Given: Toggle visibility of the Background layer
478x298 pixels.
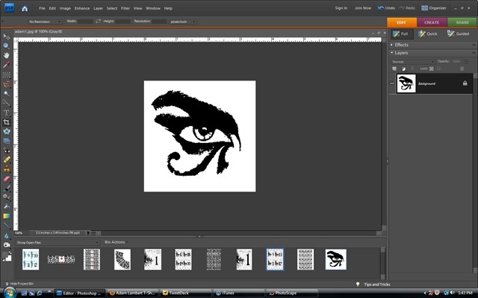Looking at the screenshot, I should (x=391, y=83).
